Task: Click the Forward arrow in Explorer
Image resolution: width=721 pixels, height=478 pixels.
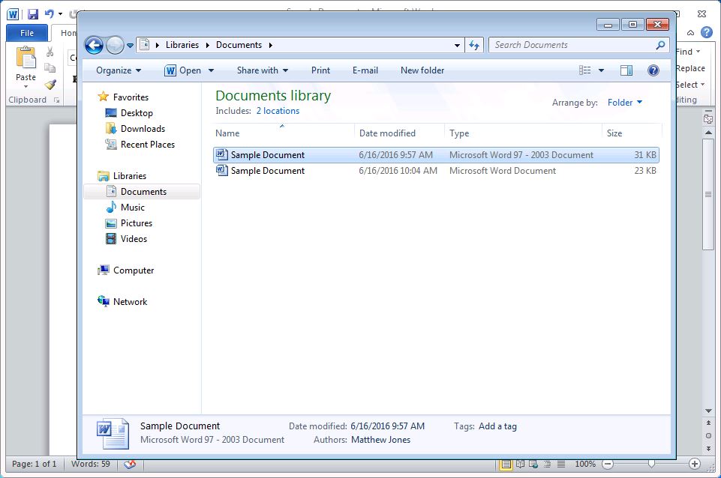Action: (x=115, y=45)
